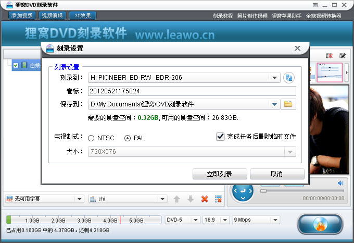This screenshot has height=243, width=354.
Task: Click the playback progress slider handle
Action: click(x=263, y=191)
